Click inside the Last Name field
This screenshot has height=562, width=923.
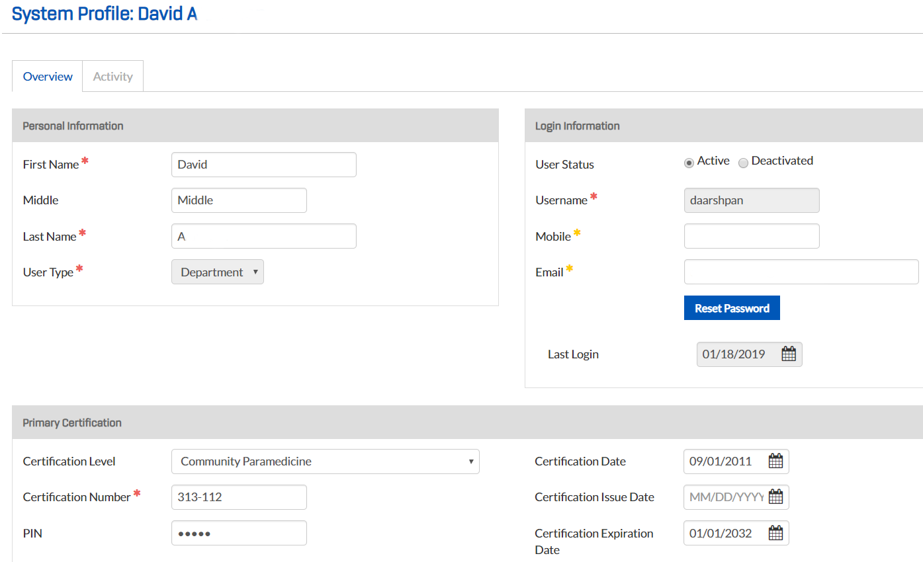click(x=263, y=235)
